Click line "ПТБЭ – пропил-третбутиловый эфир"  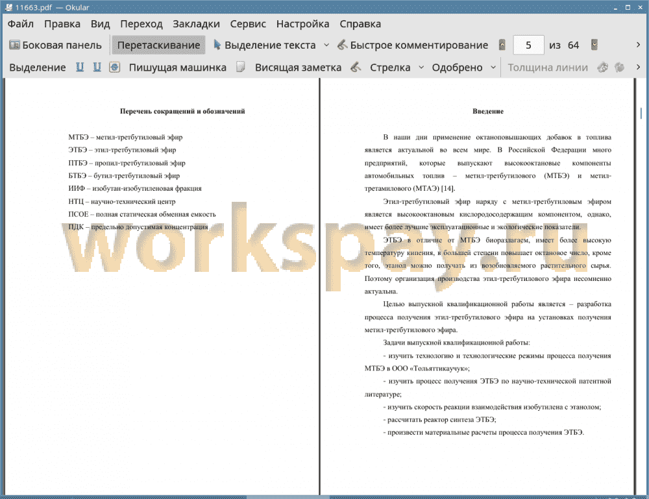point(127,163)
